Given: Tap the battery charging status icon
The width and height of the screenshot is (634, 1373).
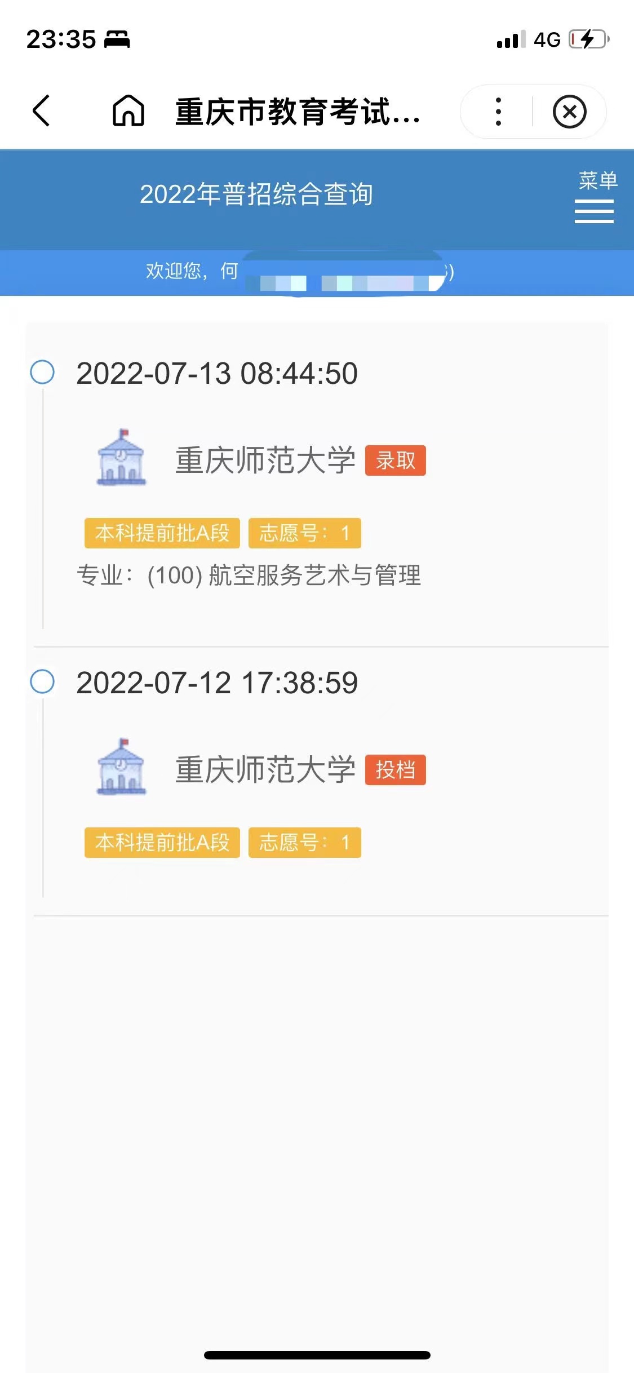Looking at the screenshot, I should point(589,39).
